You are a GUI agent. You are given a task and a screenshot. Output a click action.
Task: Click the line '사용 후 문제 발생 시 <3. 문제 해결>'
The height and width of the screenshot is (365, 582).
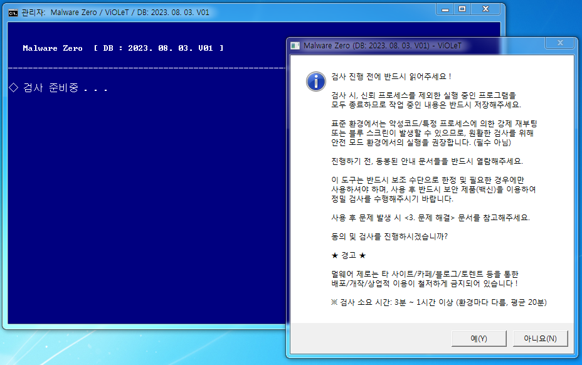coord(430,218)
